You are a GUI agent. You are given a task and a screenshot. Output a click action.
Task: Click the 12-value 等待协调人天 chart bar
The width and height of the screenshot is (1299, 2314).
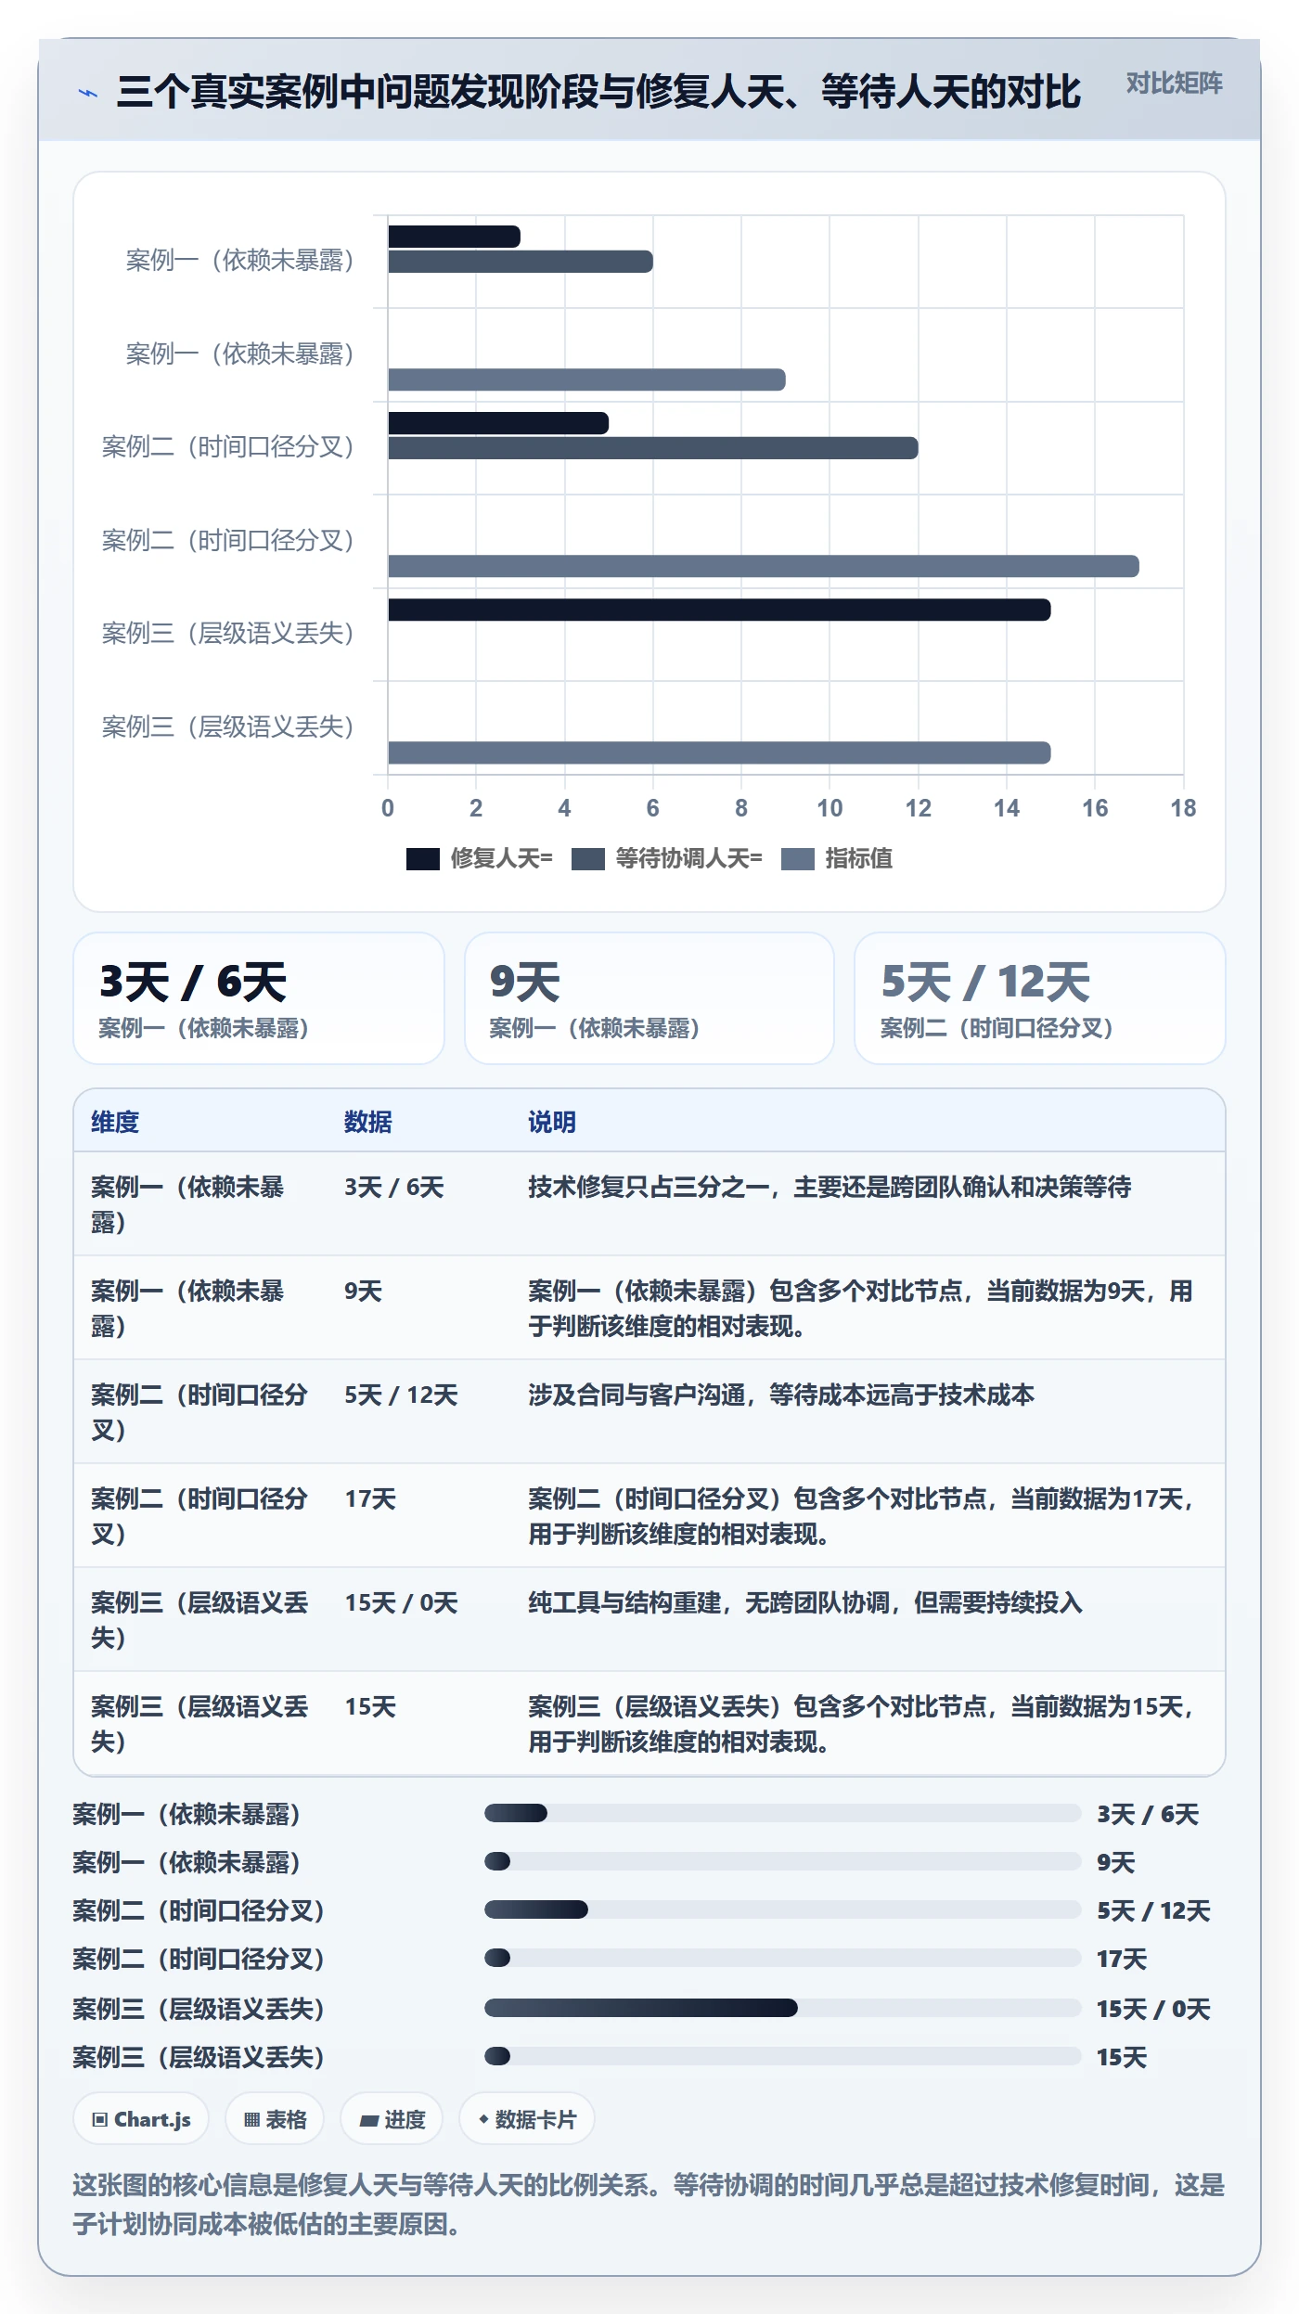tap(653, 448)
